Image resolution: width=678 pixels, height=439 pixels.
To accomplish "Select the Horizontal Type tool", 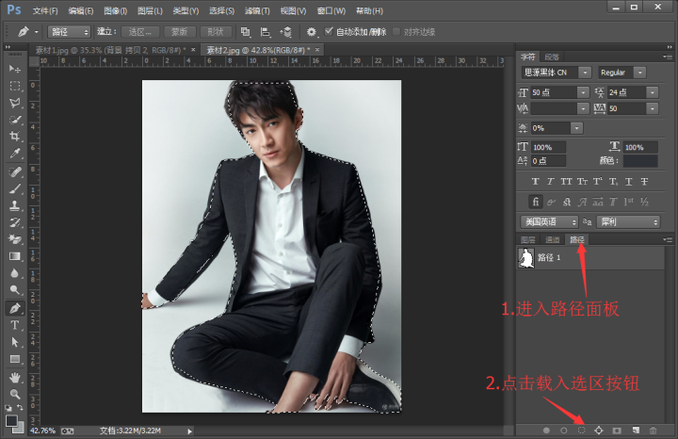I will 15,325.
